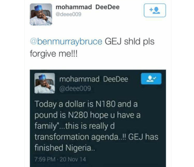Screen dimensions: 194x167
Task: Open the avatar inside the dark screenshot
Action: [45, 83]
